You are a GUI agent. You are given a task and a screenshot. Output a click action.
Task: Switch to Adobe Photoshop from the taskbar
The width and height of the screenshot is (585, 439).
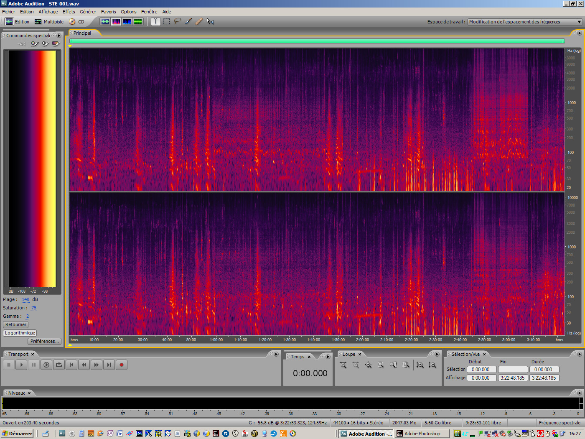tap(422, 434)
